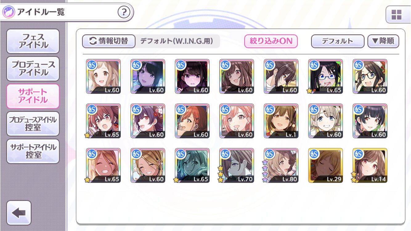This screenshot has height=231, width=411.
Task: Toggle the 絞り込みON filter
Action: (271, 41)
